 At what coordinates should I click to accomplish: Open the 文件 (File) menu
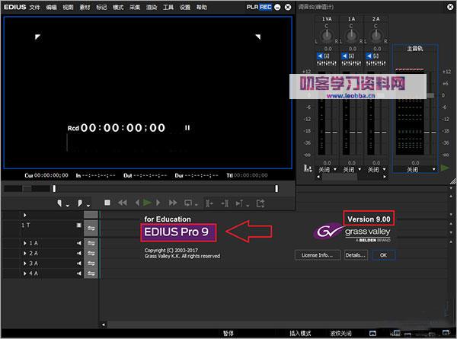pos(35,8)
